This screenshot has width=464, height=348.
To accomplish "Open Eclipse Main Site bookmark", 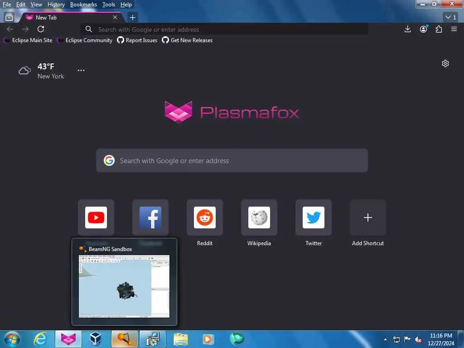I will 28,40.
